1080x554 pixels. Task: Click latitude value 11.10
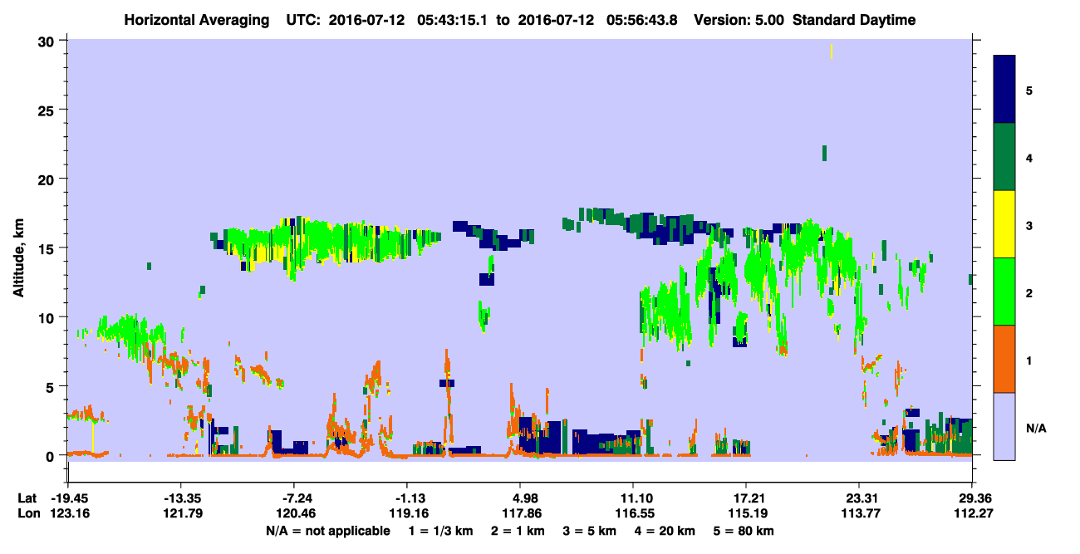point(634,498)
